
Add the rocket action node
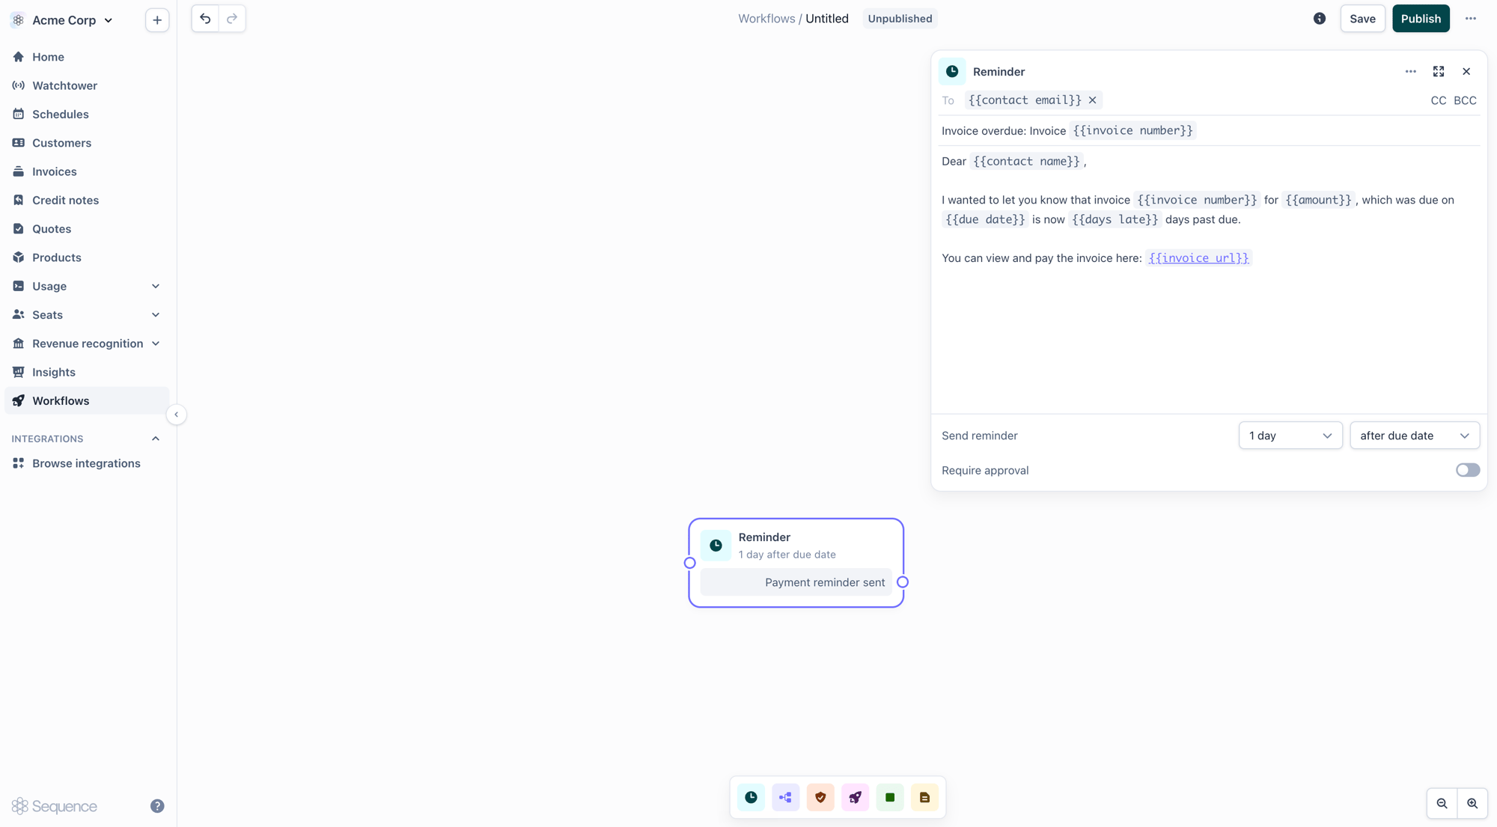pyautogui.click(x=855, y=797)
